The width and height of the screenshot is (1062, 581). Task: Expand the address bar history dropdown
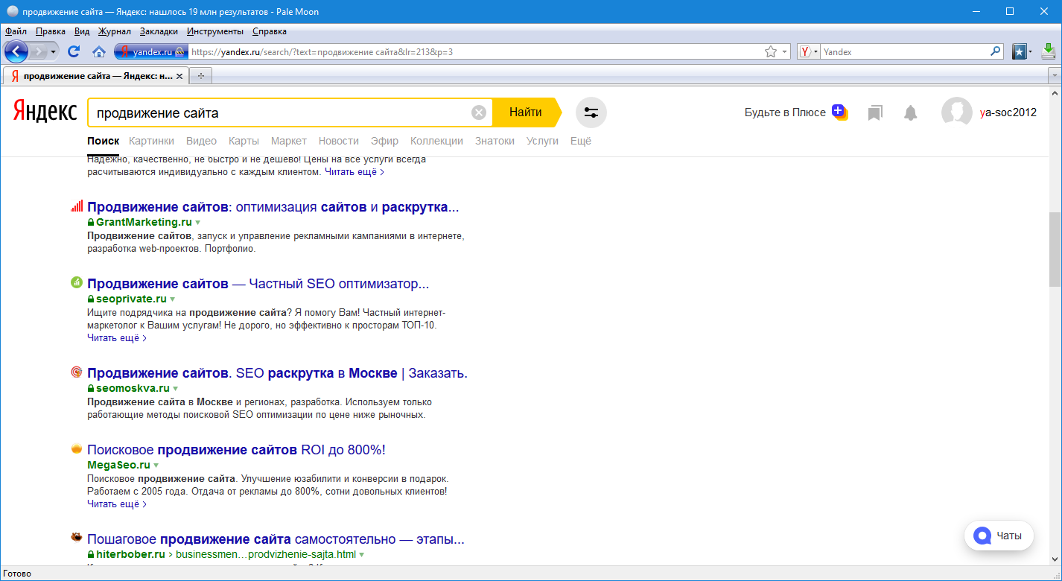785,52
